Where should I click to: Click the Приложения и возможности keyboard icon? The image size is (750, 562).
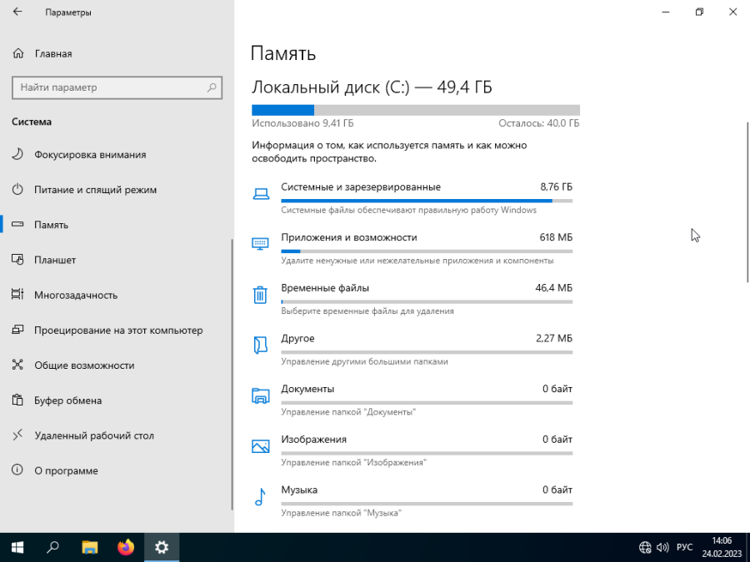261,244
